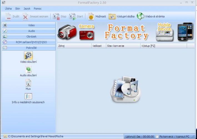Expand the Video category panel
Image resolution: width=197 pixels, height=139 pixels.
[29, 25]
